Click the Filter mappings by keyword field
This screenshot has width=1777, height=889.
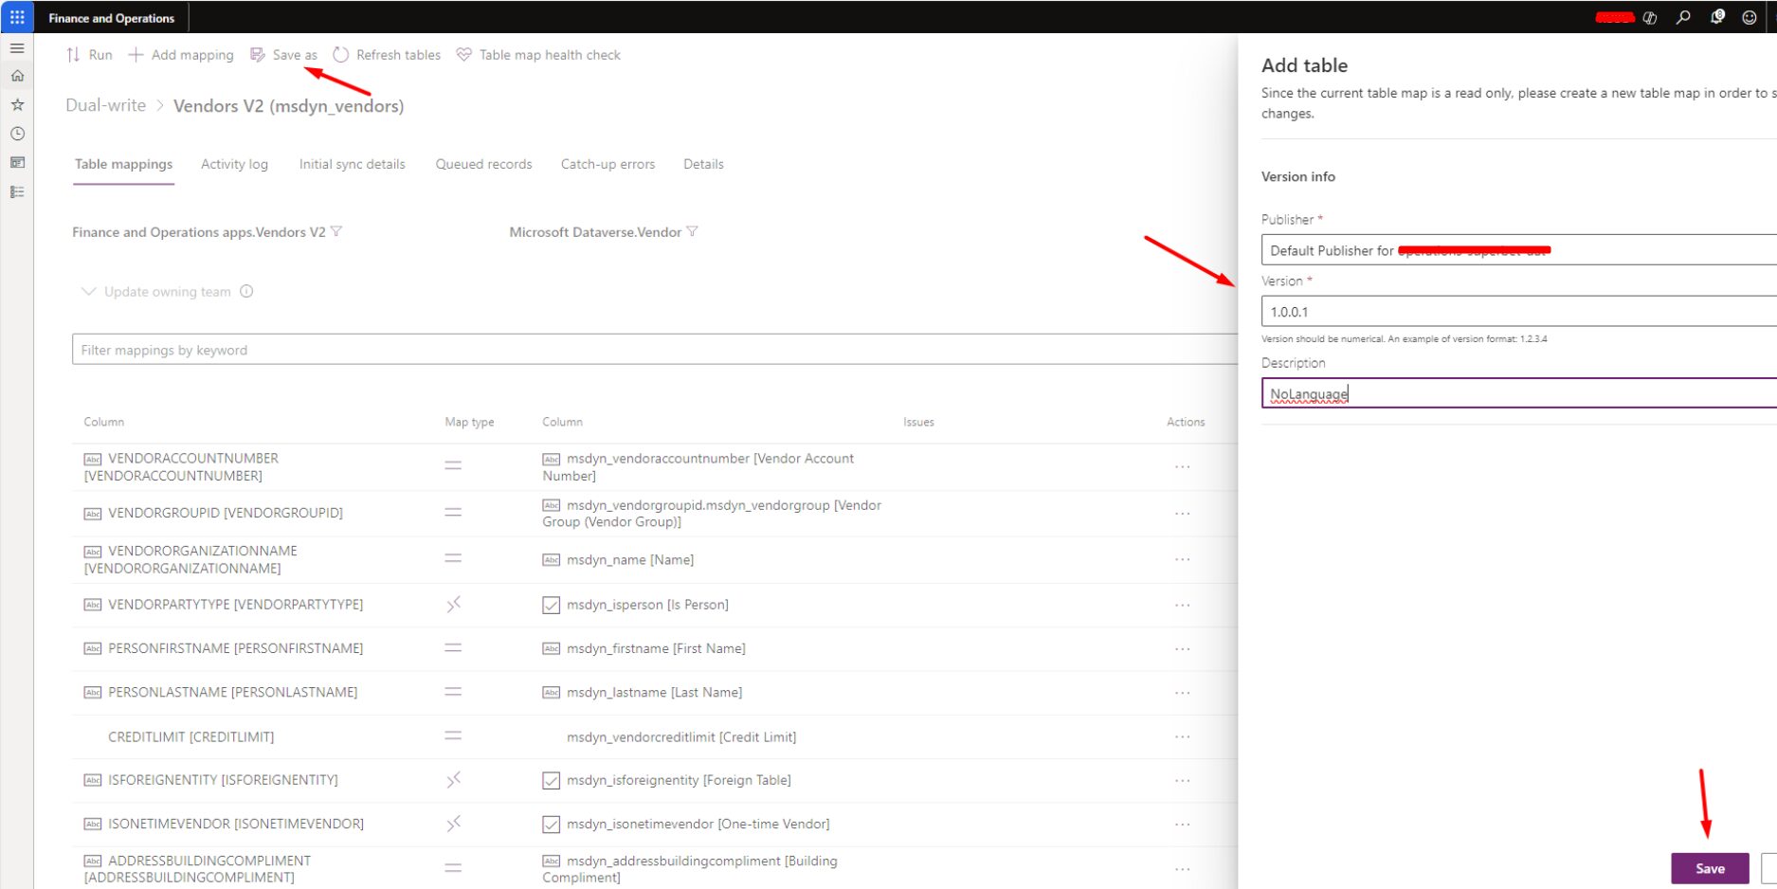654,350
